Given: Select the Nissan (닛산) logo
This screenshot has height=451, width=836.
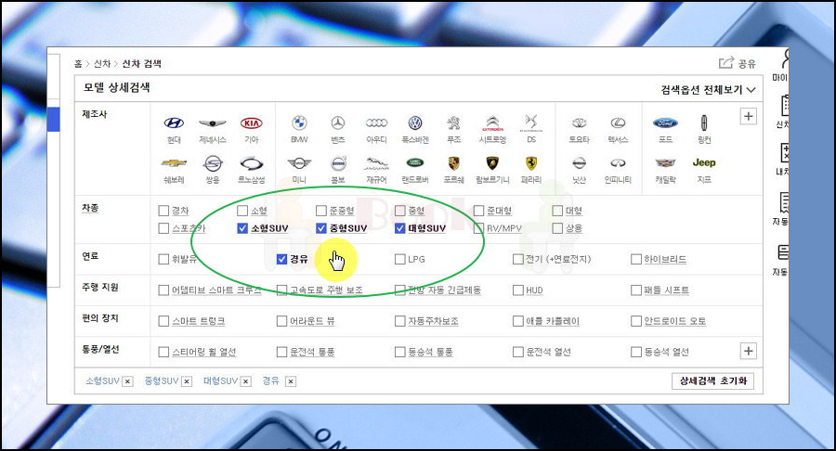Looking at the screenshot, I should coord(579,163).
